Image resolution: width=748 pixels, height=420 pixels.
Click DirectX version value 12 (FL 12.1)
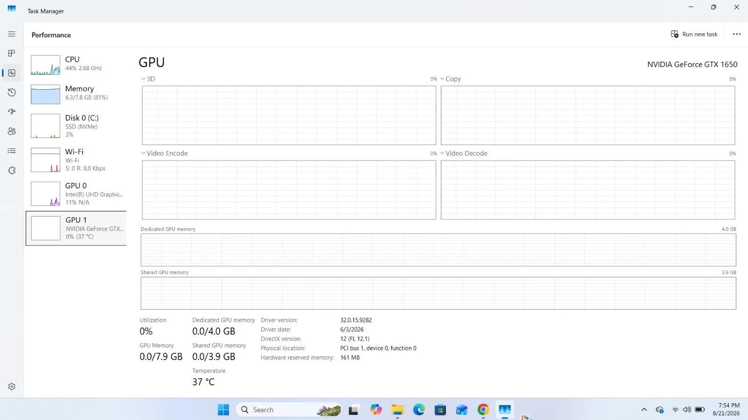coord(354,339)
